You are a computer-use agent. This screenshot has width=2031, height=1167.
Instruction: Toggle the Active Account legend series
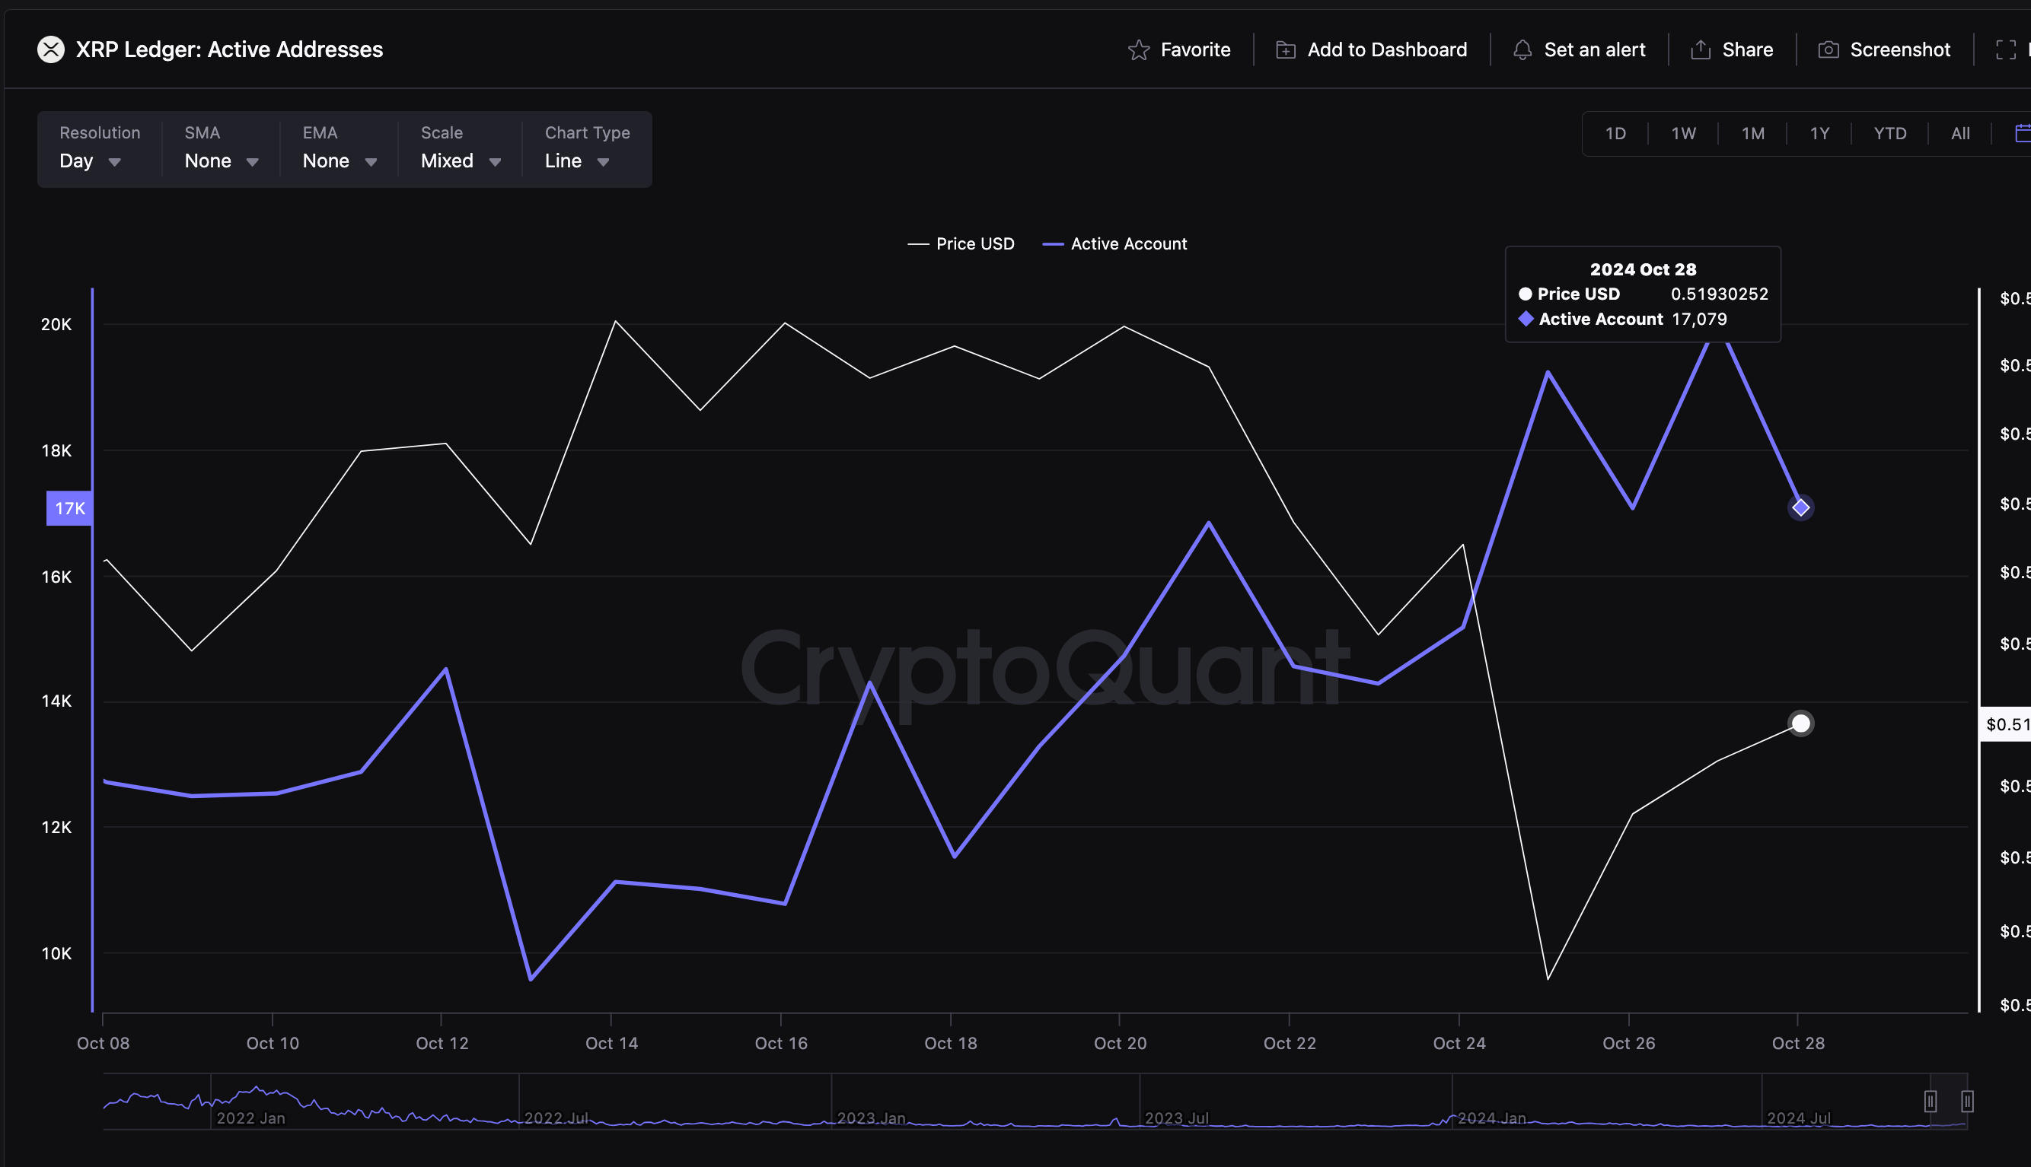click(x=1114, y=243)
